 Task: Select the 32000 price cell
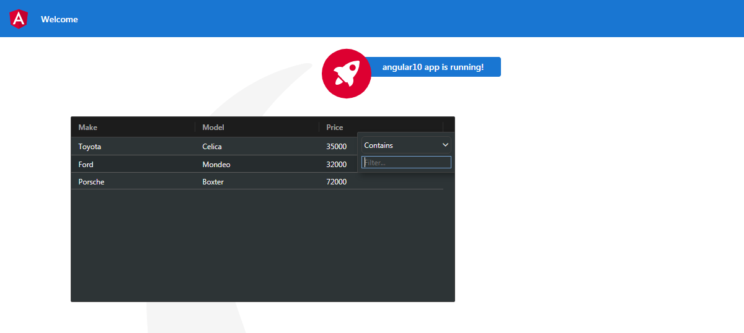pyautogui.click(x=338, y=164)
